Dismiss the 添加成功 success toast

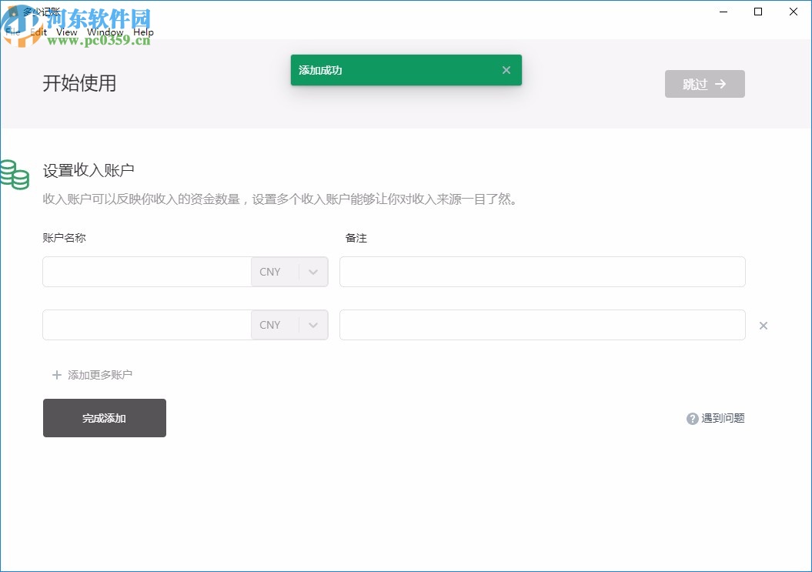coord(506,70)
